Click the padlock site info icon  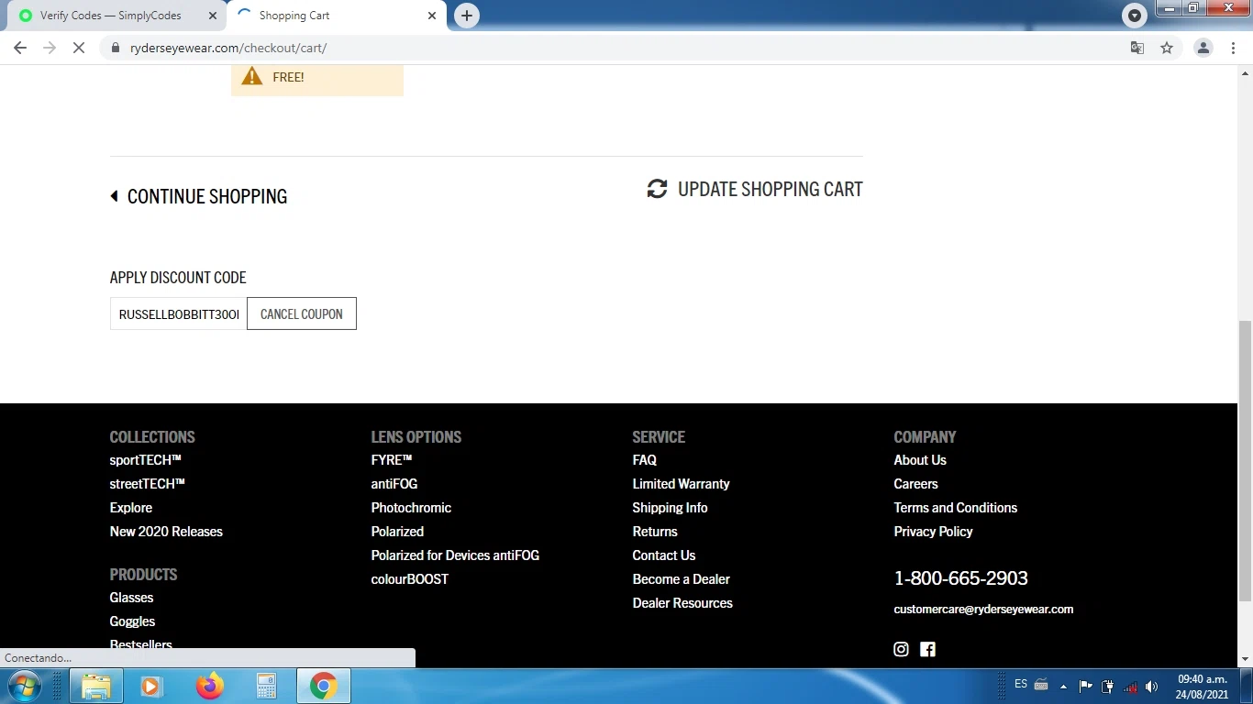coord(115,48)
